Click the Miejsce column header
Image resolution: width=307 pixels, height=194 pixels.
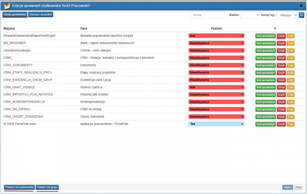tap(9, 28)
